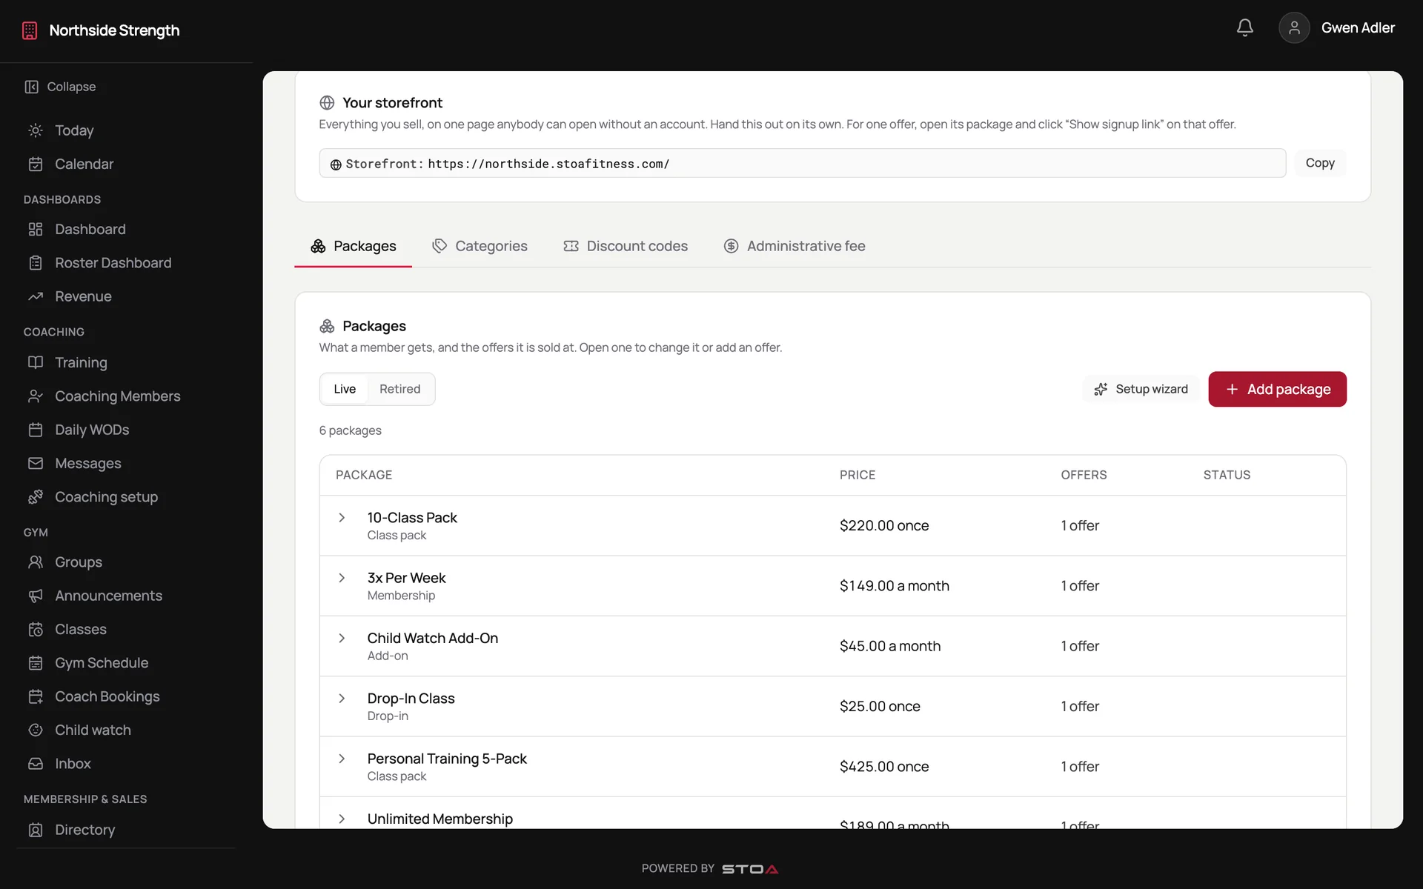Screen dimensions: 1423x889
Task: Copy the storefront link
Action: click(x=1320, y=163)
